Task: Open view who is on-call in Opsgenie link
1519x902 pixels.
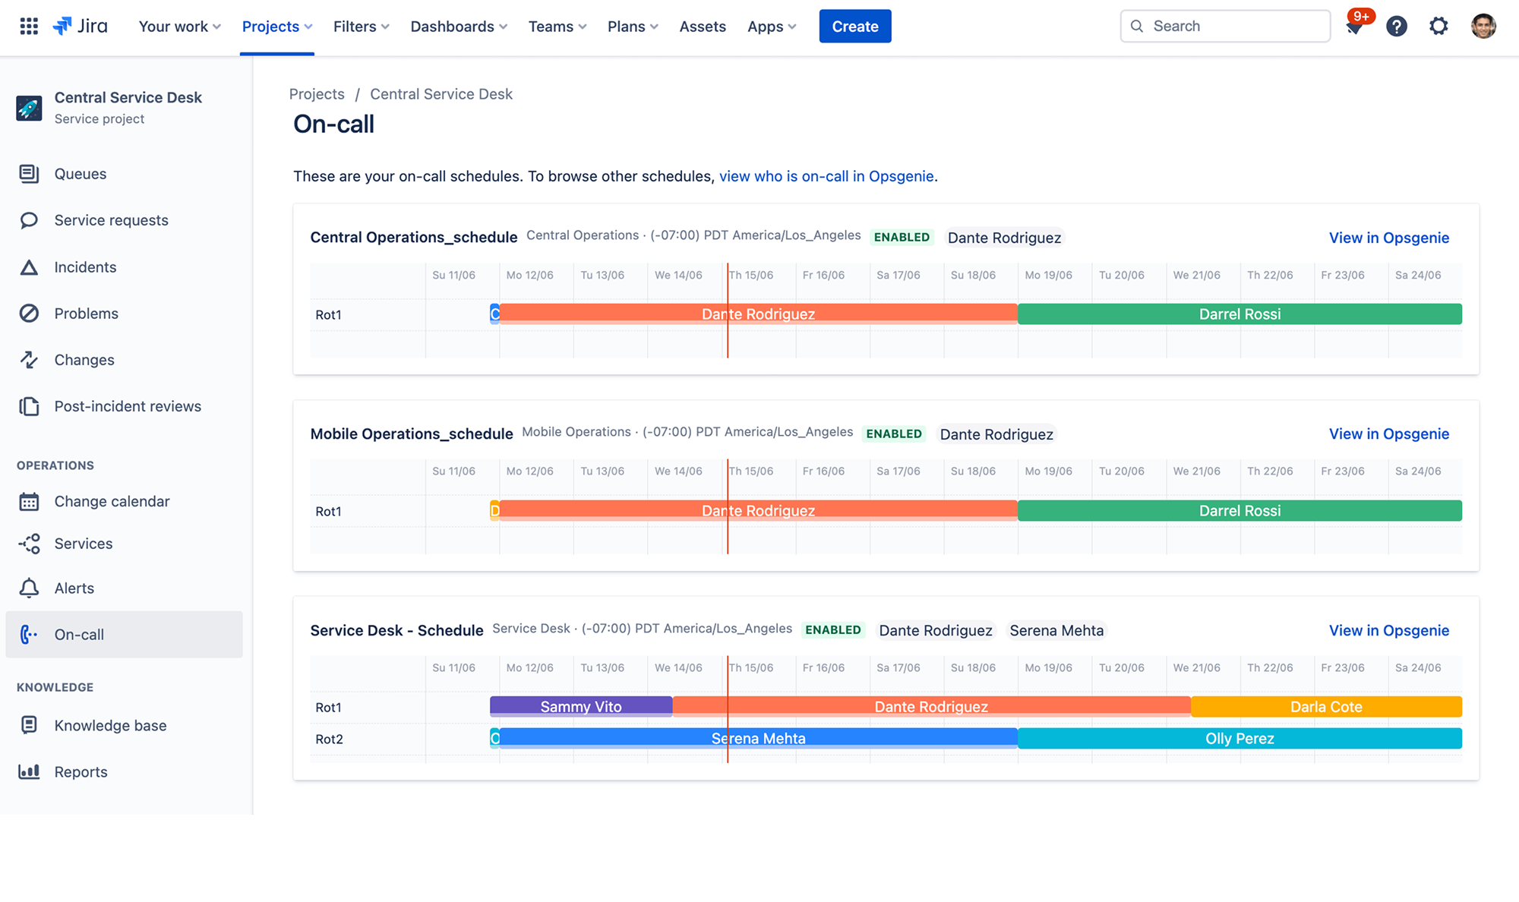Action: click(x=826, y=175)
